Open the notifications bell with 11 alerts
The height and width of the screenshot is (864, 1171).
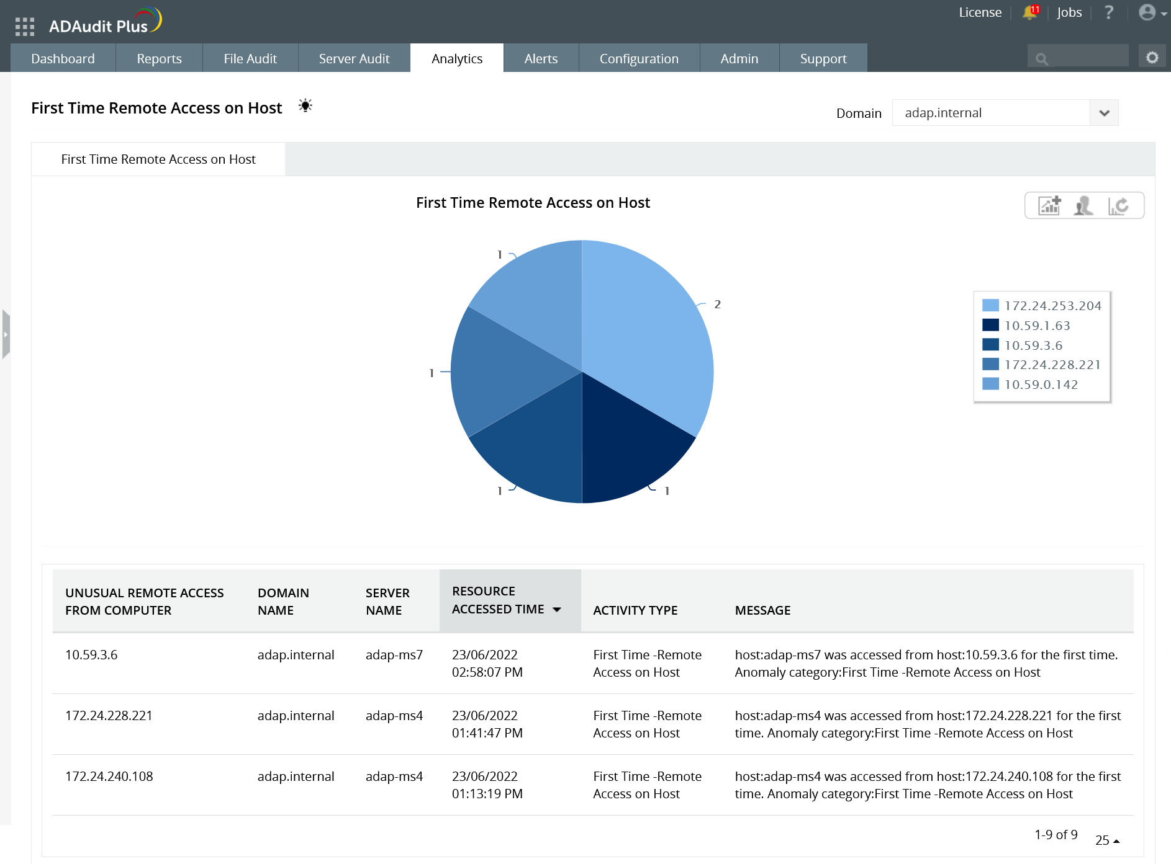(1030, 12)
